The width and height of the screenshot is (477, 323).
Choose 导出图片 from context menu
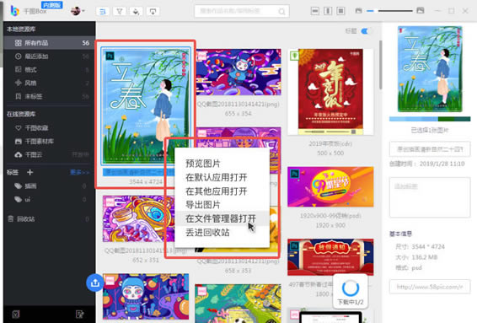[x=202, y=205]
